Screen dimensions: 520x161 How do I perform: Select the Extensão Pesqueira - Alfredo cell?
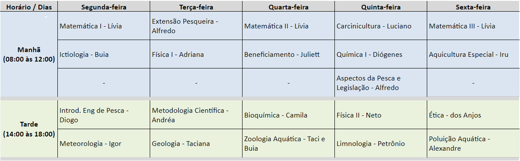click(x=196, y=26)
